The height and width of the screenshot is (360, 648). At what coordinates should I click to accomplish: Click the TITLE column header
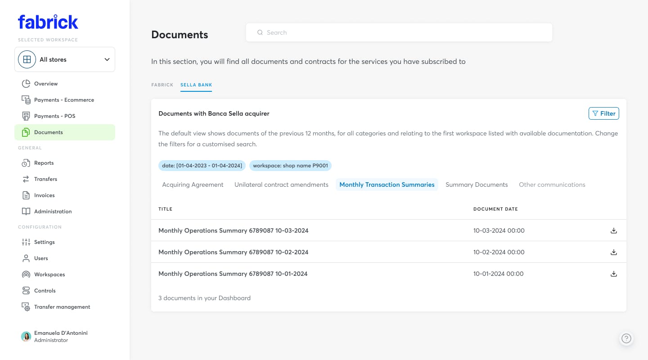tap(165, 209)
